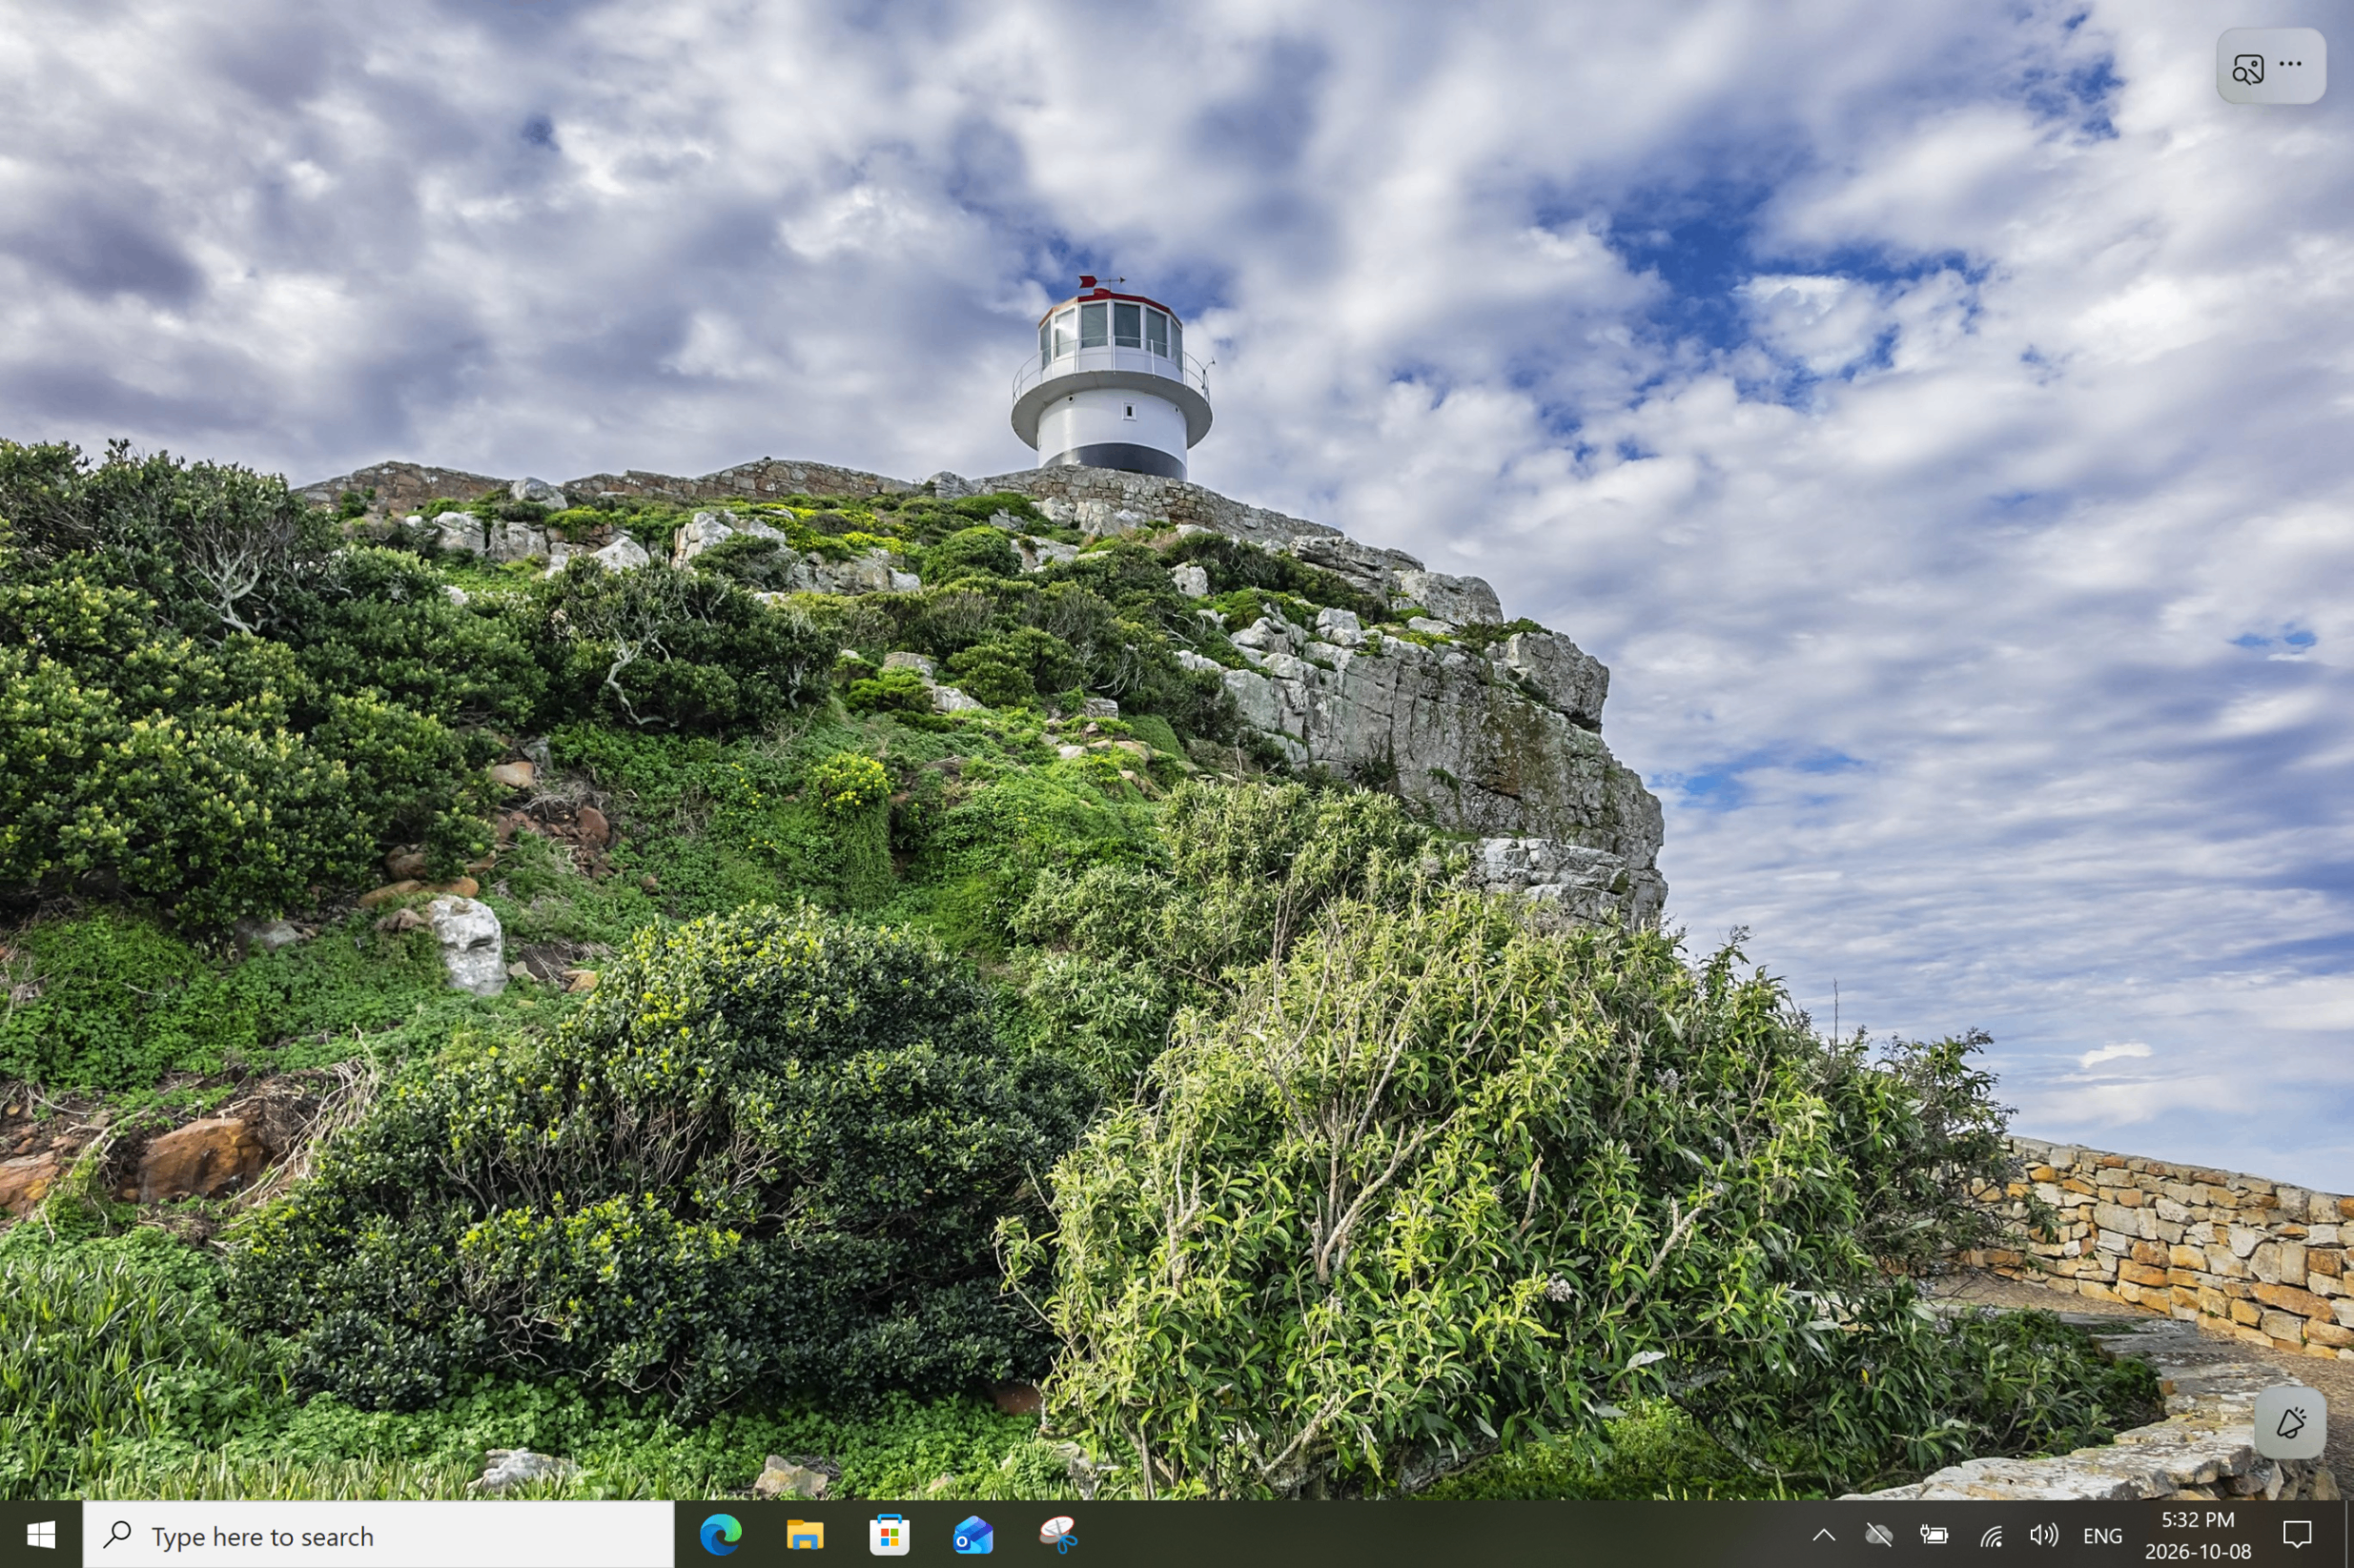
Task: Open the battery status tray icon
Action: tap(1934, 1535)
